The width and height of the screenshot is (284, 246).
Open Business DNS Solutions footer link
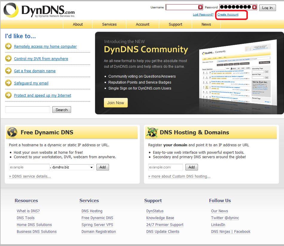[x=37, y=231]
